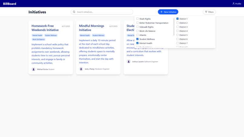Uncheck the Mental Health filter checkbox
The width and height of the screenshot is (244, 137).
137,43
